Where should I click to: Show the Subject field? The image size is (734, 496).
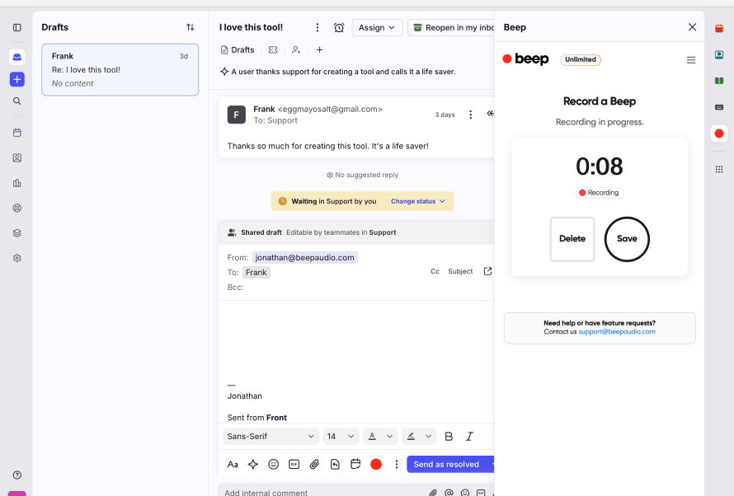[x=460, y=271]
